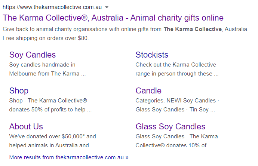This screenshot has height=166, width=258.
Task: Click the 'Soy candles handmade in Melbourne' snippet
Action: 42,65
